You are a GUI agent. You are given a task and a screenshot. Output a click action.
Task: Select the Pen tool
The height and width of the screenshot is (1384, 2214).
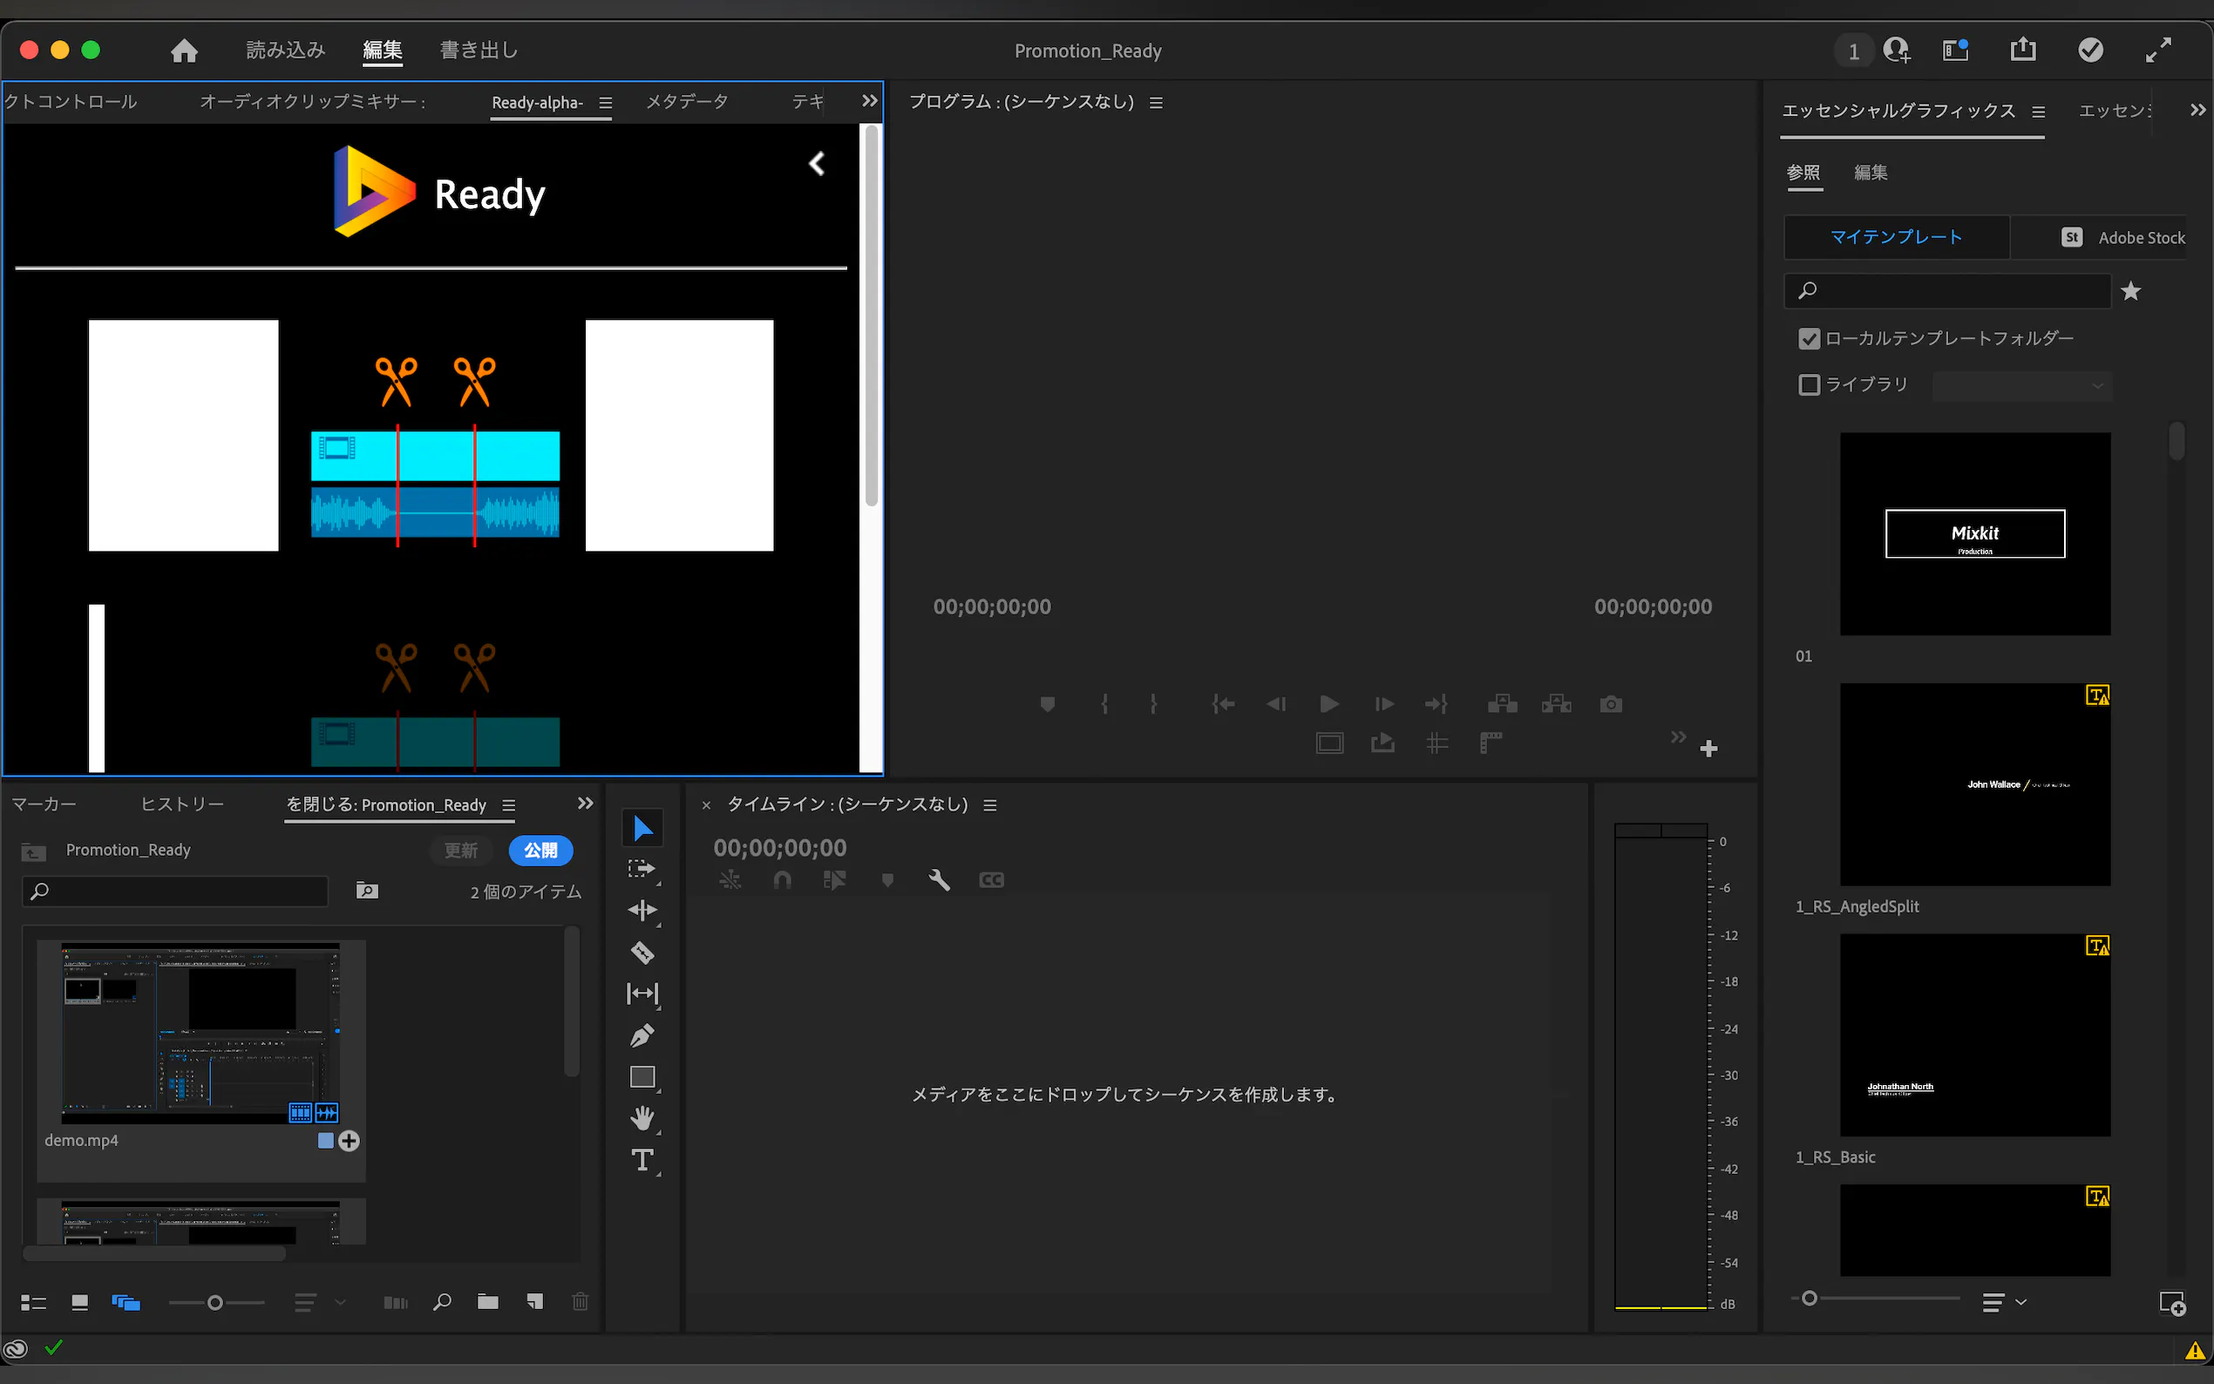click(642, 1036)
